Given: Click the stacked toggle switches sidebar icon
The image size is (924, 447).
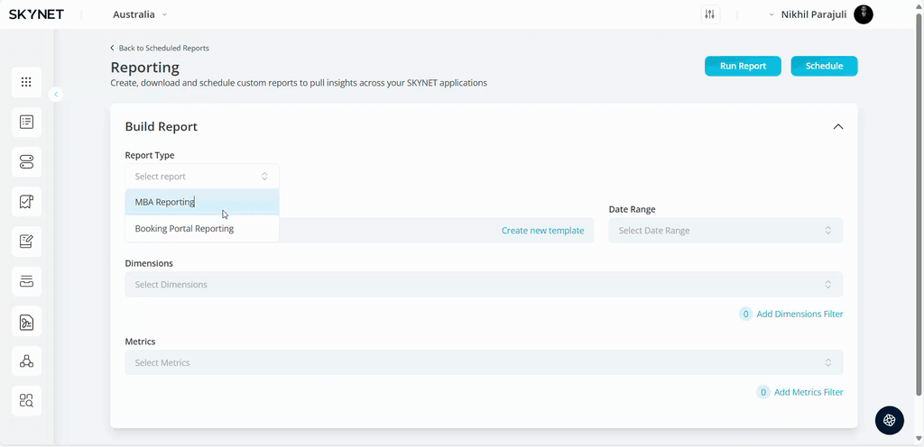Looking at the screenshot, I should click(x=26, y=162).
